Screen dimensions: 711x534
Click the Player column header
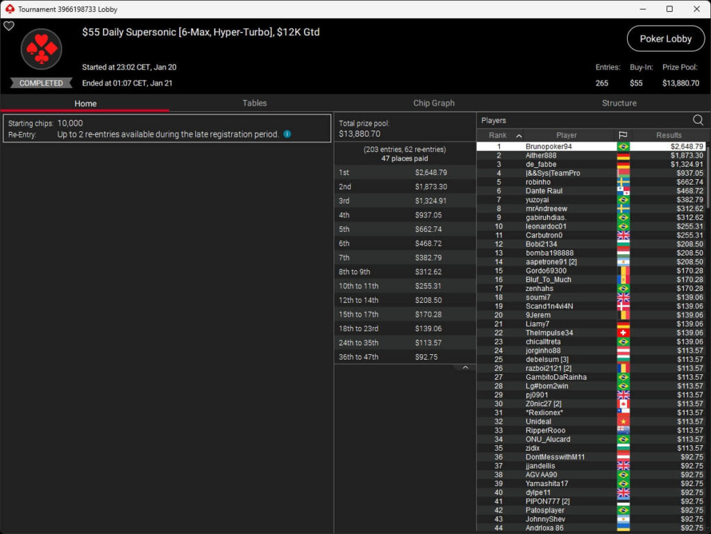click(566, 135)
